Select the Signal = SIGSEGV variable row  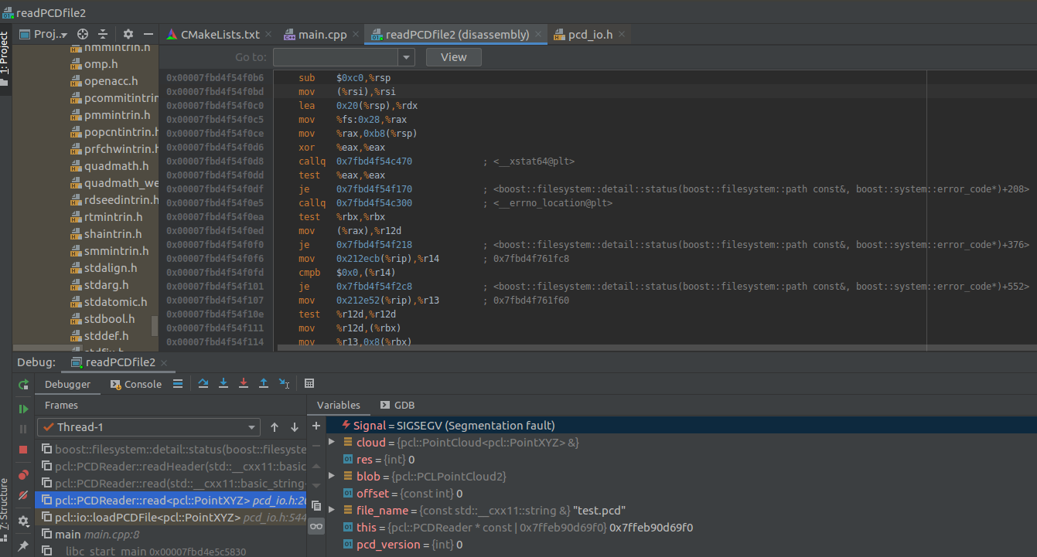pos(681,426)
